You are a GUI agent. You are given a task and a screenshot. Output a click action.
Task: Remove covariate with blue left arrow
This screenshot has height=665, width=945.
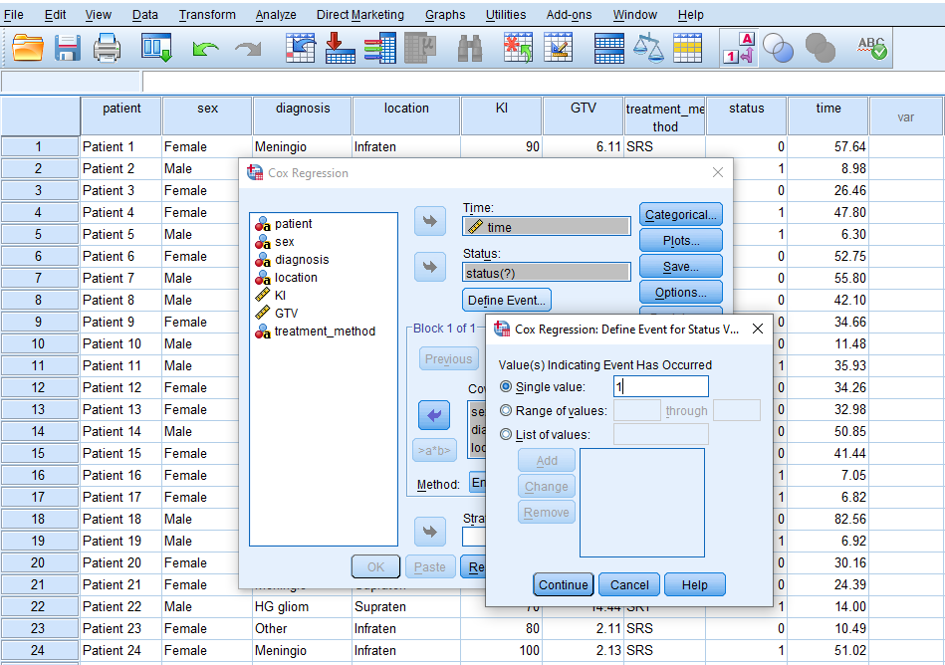click(x=434, y=415)
